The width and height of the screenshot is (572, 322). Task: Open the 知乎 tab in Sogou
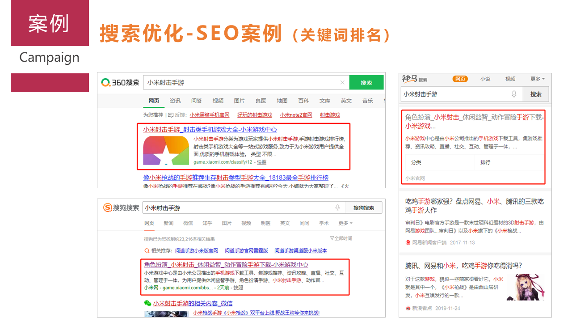pos(207,223)
